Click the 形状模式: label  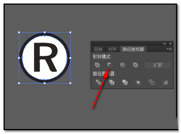(102, 57)
